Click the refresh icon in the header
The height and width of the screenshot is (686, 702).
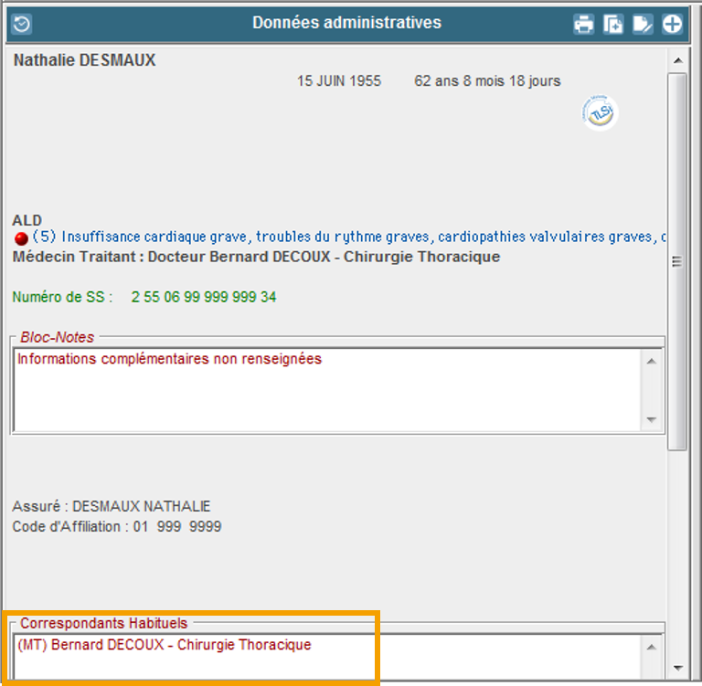point(22,24)
